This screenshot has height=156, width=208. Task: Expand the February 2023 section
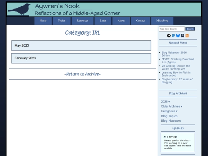click(x=81, y=58)
